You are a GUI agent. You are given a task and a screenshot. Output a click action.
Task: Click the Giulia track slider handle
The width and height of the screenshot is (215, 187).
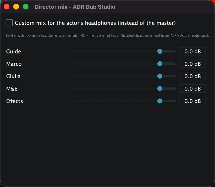click(x=160, y=76)
